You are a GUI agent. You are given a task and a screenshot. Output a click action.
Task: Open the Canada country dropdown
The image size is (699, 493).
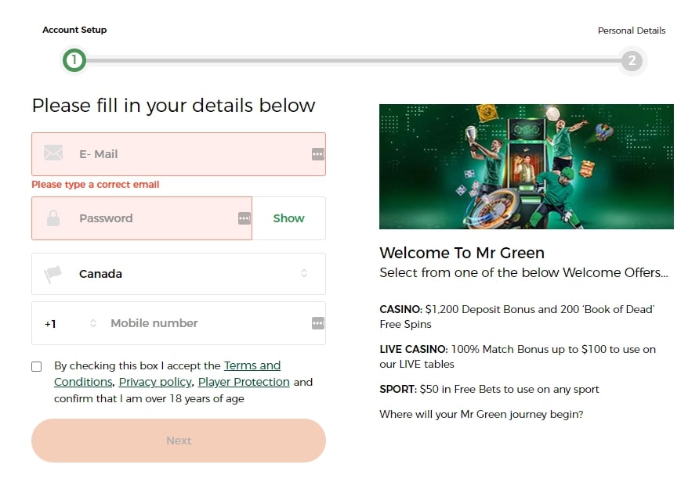pyautogui.click(x=179, y=274)
